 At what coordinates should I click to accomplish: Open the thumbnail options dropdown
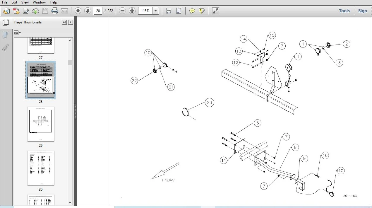pos(17,33)
